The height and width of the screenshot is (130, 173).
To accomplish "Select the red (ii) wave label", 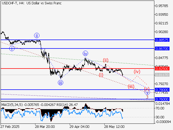I will [x=105, y=60].
